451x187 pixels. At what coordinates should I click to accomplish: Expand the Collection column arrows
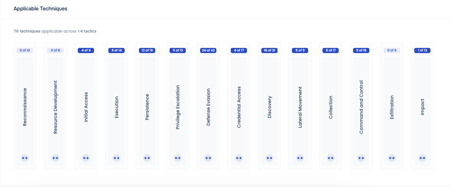pos(331,158)
